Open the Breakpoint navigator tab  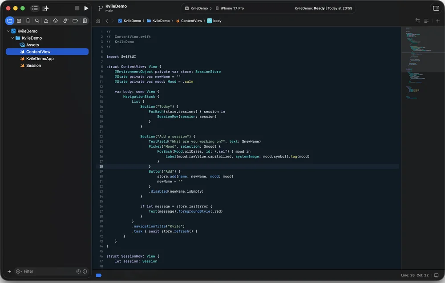coord(75,21)
